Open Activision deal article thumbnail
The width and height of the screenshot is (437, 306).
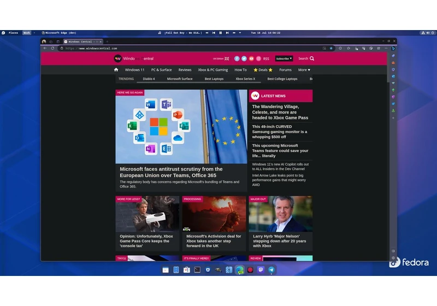point(214,214)
